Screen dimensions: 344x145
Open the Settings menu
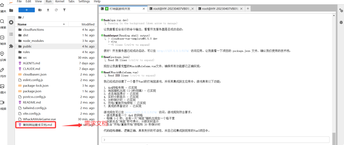point(84,1)
